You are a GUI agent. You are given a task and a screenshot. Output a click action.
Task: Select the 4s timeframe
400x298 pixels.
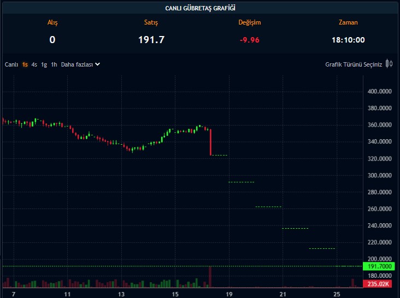(x=34, y=64)
